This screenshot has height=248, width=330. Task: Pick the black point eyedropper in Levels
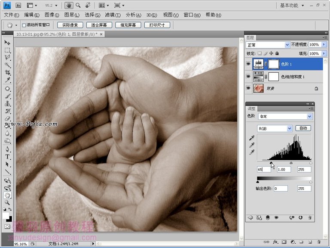[251, 138]
